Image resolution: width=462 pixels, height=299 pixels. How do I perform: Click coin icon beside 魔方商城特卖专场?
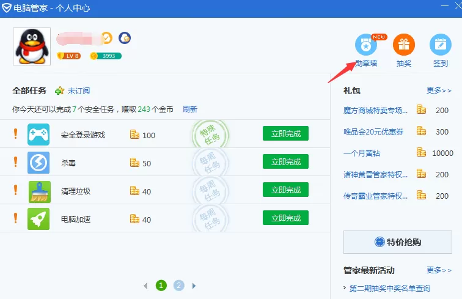tap(421, 109)
